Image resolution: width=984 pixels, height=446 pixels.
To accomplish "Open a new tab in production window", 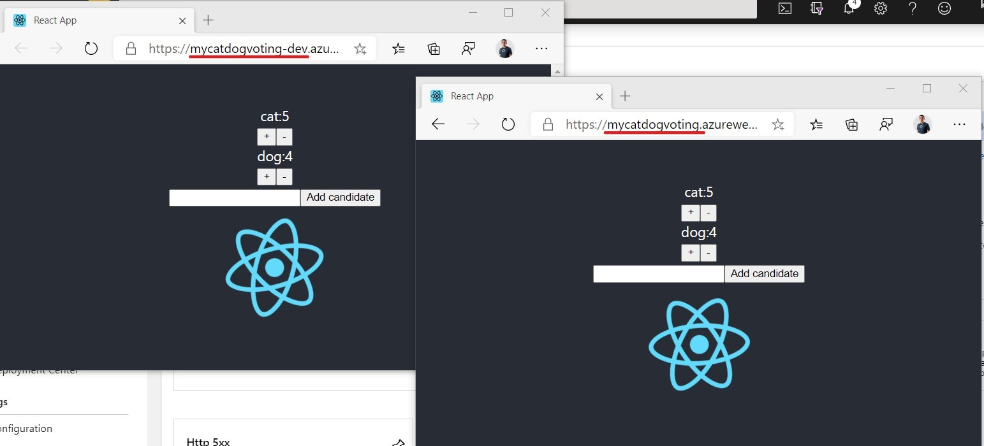I will pyautogui.click(x=625, y=96).
